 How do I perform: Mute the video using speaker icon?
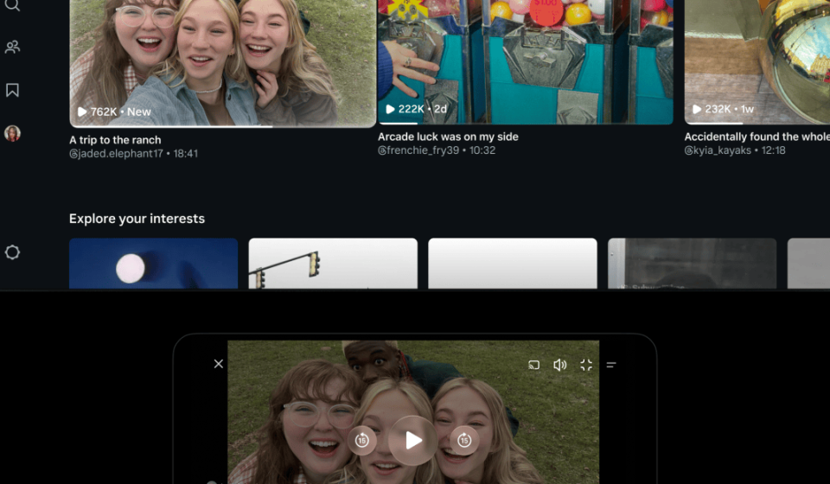(x=559, y=365)
